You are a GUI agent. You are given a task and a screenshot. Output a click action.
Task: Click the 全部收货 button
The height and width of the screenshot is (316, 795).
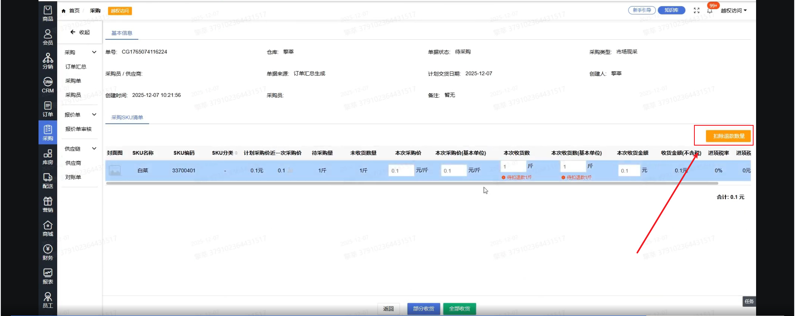coord(459,309)
